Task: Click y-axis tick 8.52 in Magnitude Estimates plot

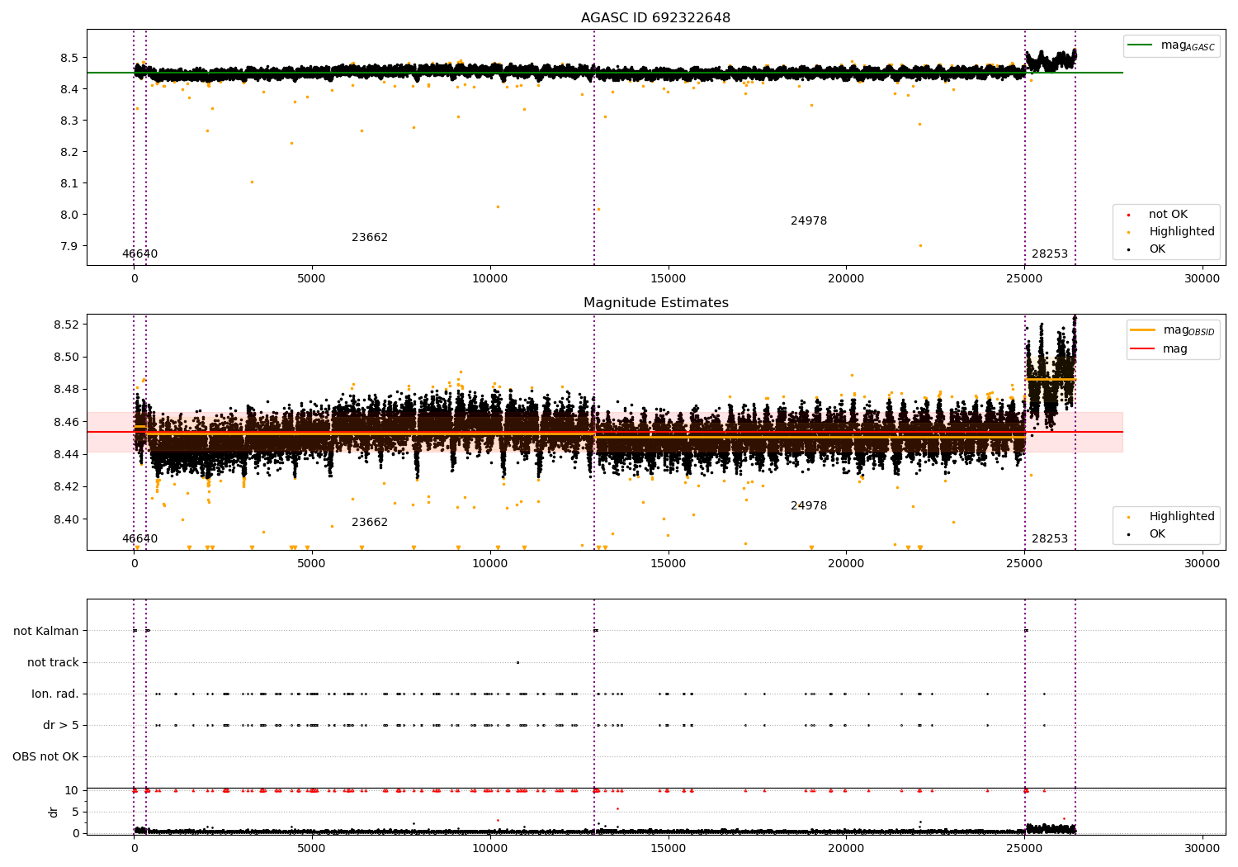Action: click(x=66, y=325)
